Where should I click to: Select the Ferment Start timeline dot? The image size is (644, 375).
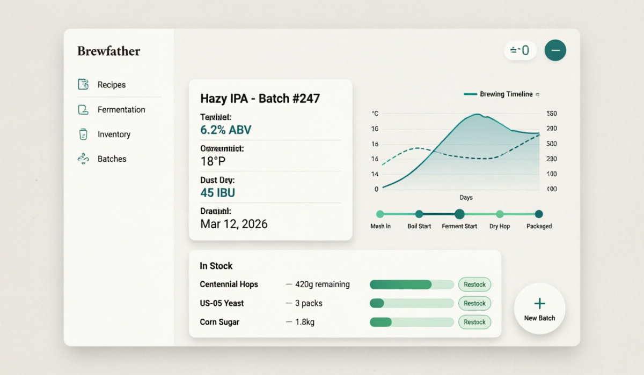(x=459, y=214)
